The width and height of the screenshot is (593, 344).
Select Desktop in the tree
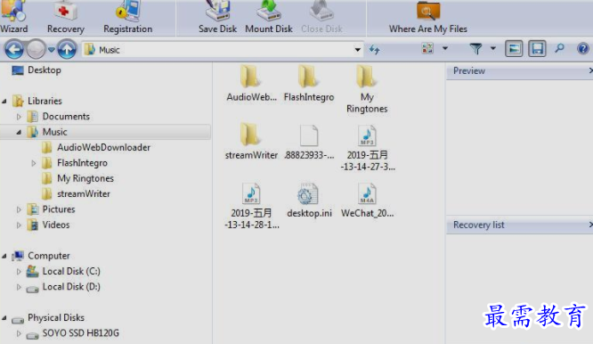pos(45,70)
